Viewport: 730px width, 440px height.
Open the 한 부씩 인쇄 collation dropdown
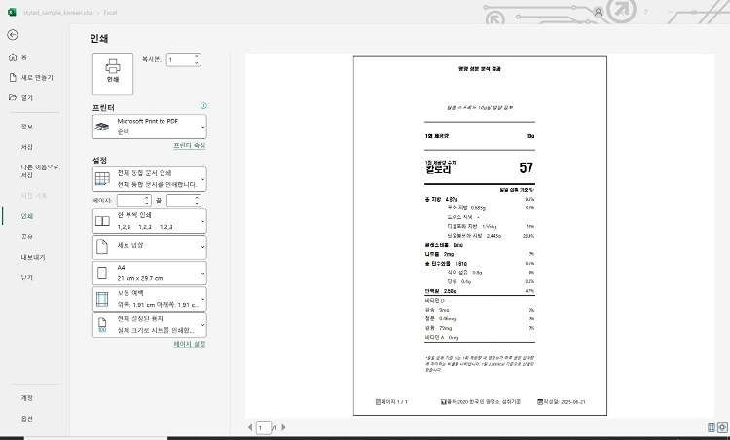149,221
